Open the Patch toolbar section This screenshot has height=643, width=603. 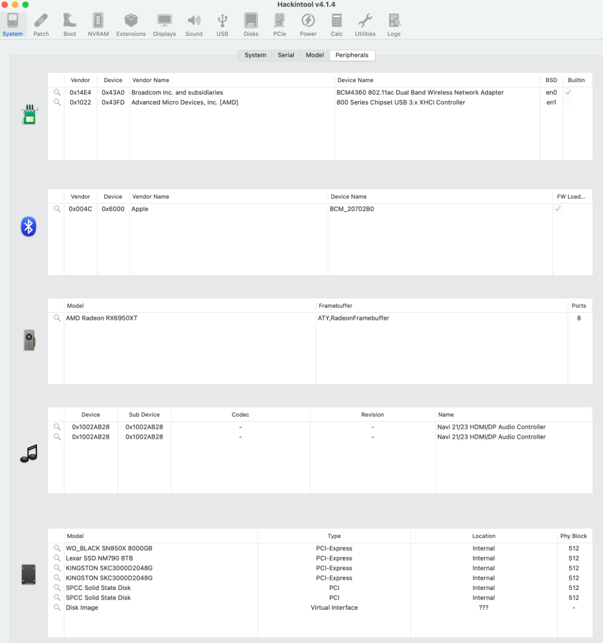[41, 25]
